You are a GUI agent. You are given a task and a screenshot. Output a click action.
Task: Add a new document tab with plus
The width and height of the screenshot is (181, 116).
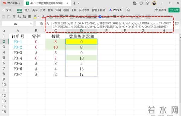pyautogui.click(x=74, y=3)
